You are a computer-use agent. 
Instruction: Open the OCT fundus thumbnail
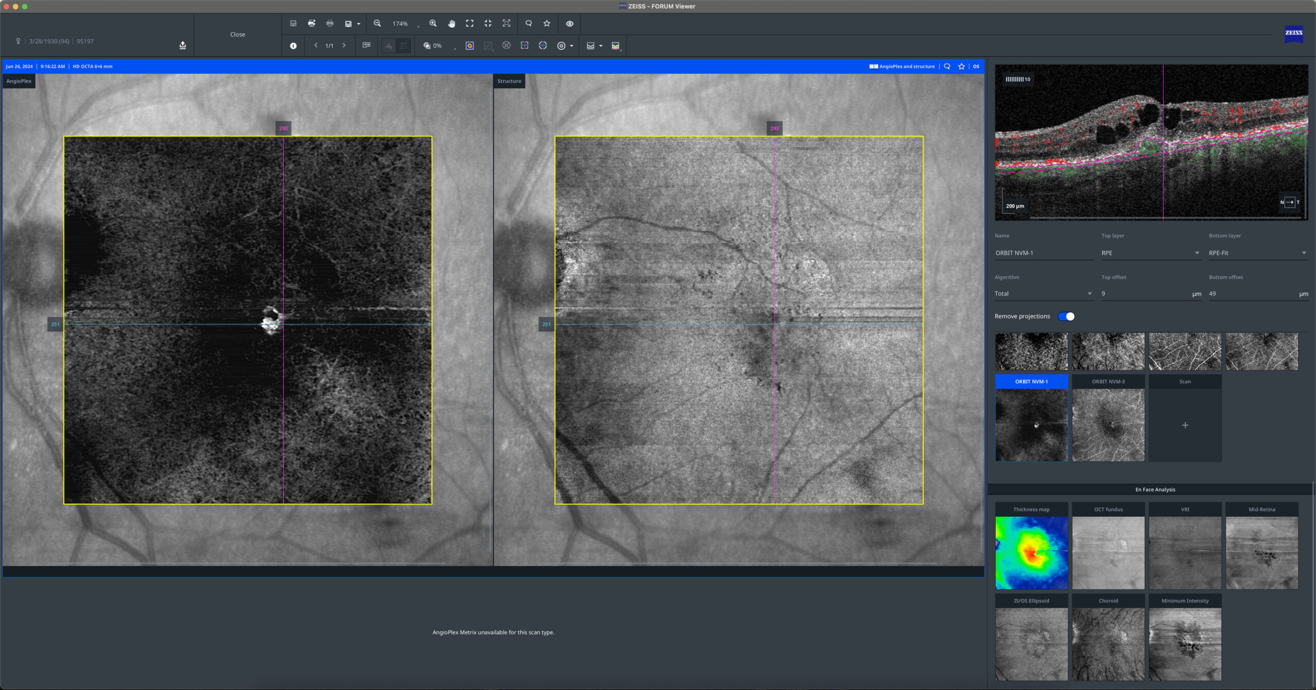click(1108, 547)
